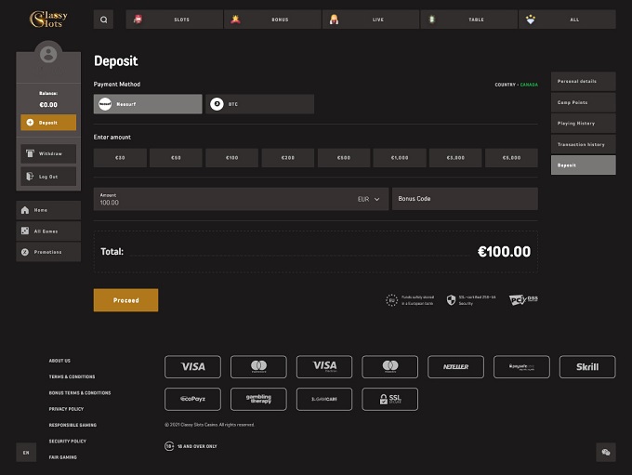Image resolution: width=632 pixels, height=475 pixels.
Task: Select BTC payment method
Action: (x=259, y=104)
